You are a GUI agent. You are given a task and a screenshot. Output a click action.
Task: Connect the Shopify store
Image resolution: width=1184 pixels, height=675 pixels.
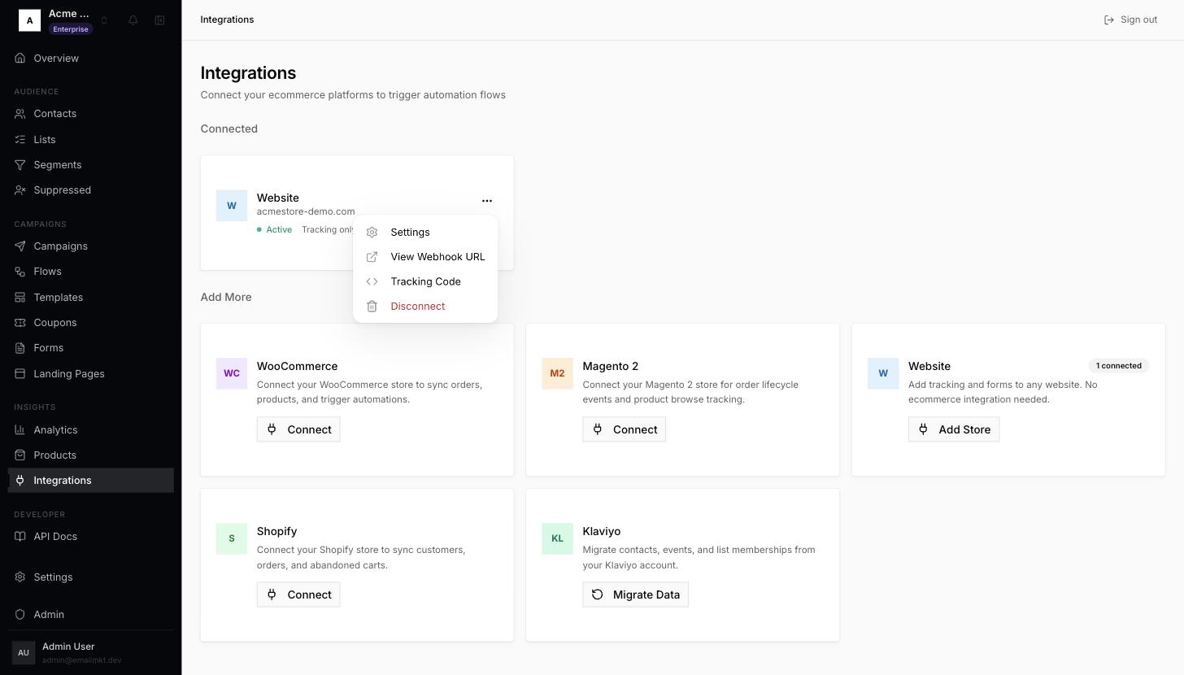pyautogui.click(x=298, y=594)
